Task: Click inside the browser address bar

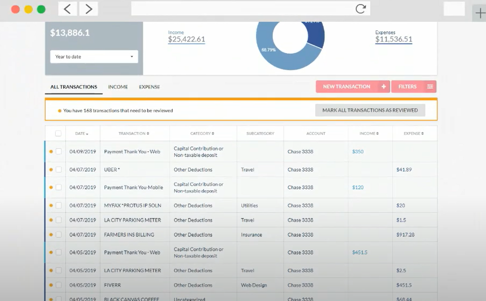Action: [x=243, y=8]
